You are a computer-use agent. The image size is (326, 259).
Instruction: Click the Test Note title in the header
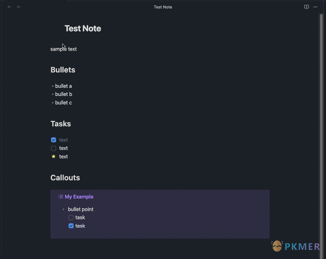click(163, 7)
